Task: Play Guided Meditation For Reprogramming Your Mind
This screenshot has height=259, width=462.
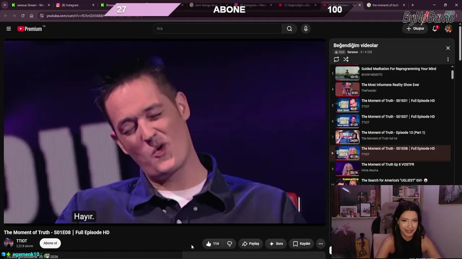Action: coord(398,69)
